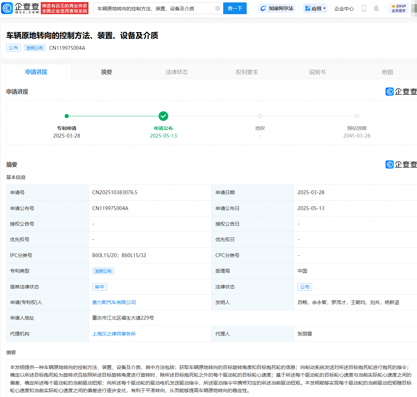Select publication number CN119975004A in table
This screenshot has width=417, height=397.
point(110,208)
